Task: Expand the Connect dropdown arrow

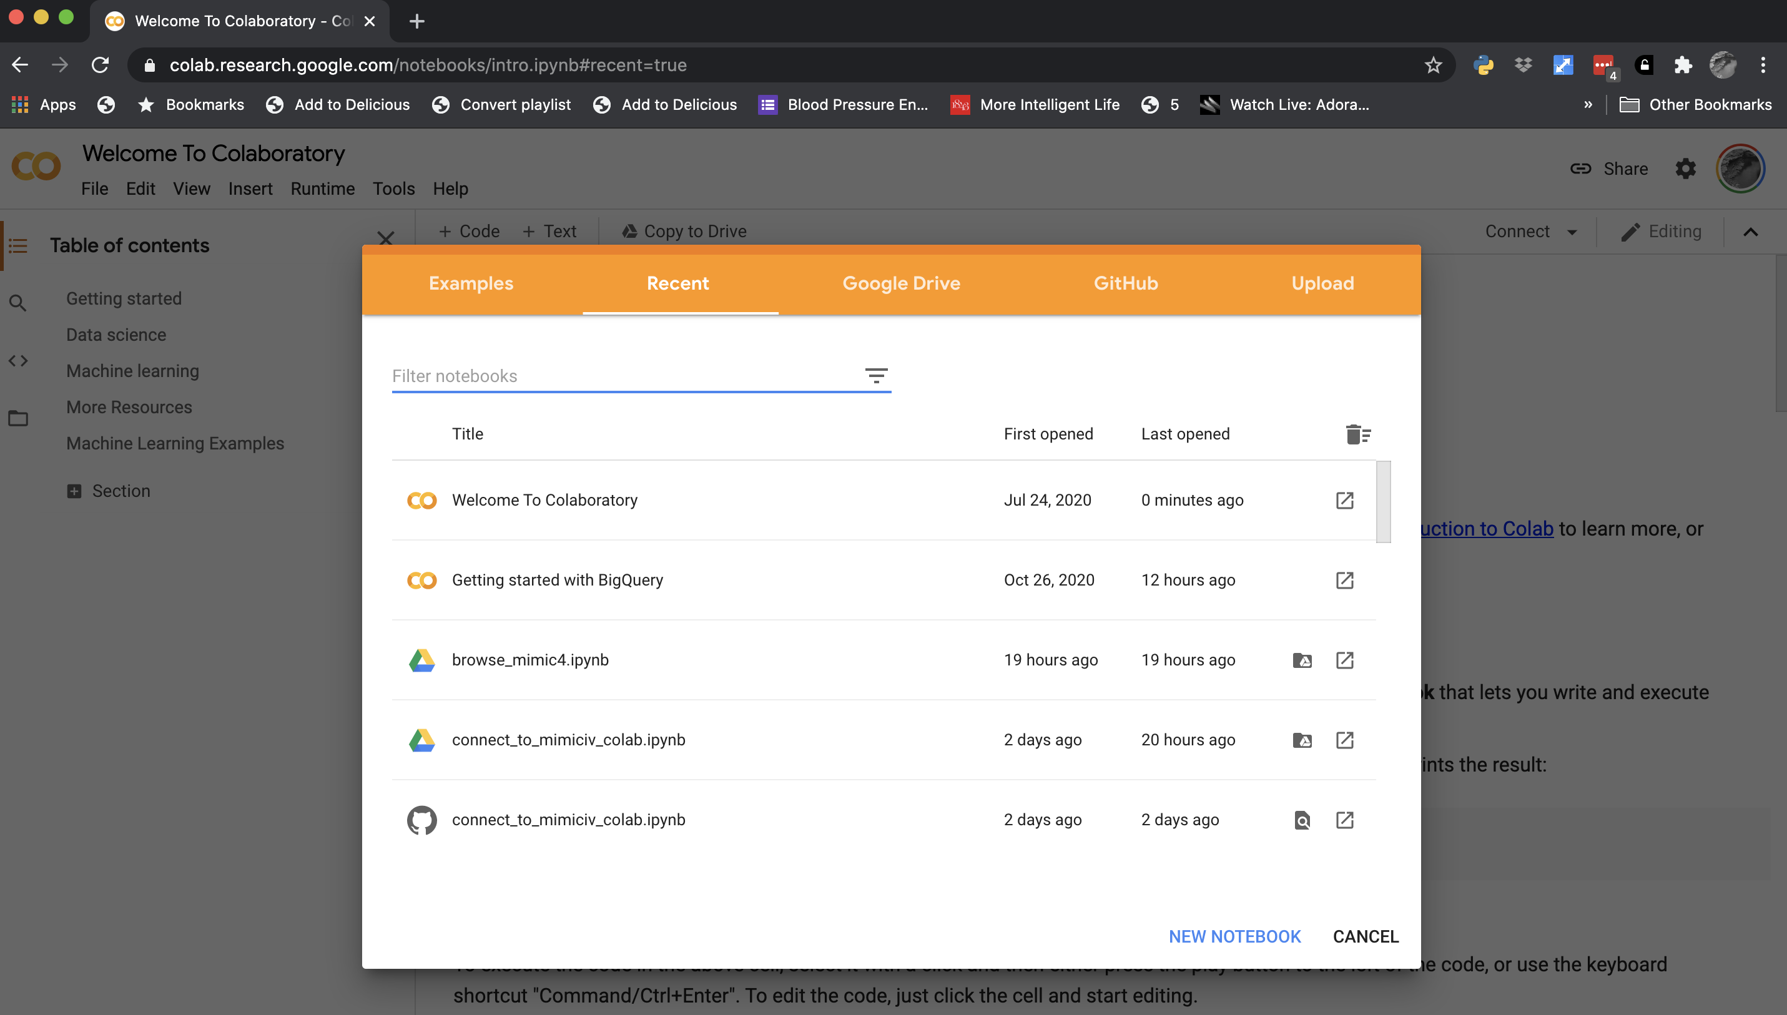Action: click(x=1572, y=232)
